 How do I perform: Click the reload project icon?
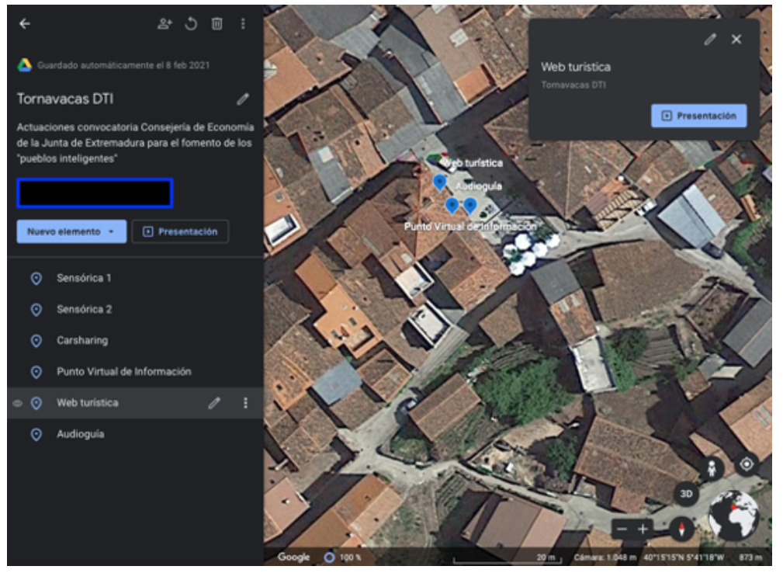(x=191, y=24)
